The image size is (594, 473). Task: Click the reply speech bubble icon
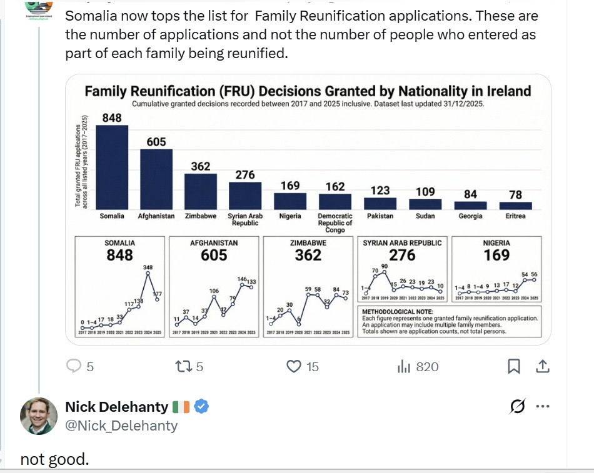click(x=74, y=366)
